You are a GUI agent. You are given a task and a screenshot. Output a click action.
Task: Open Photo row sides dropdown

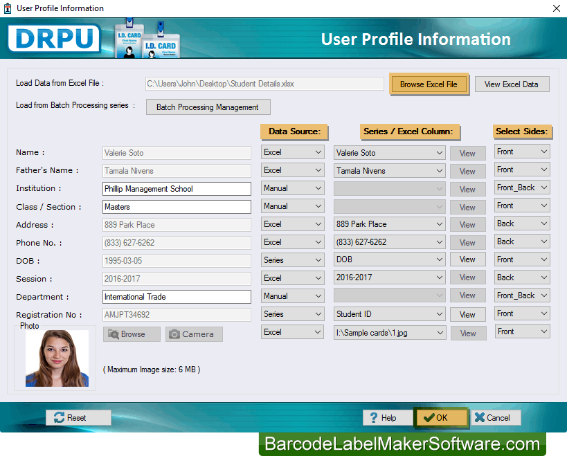coord(522,331)
